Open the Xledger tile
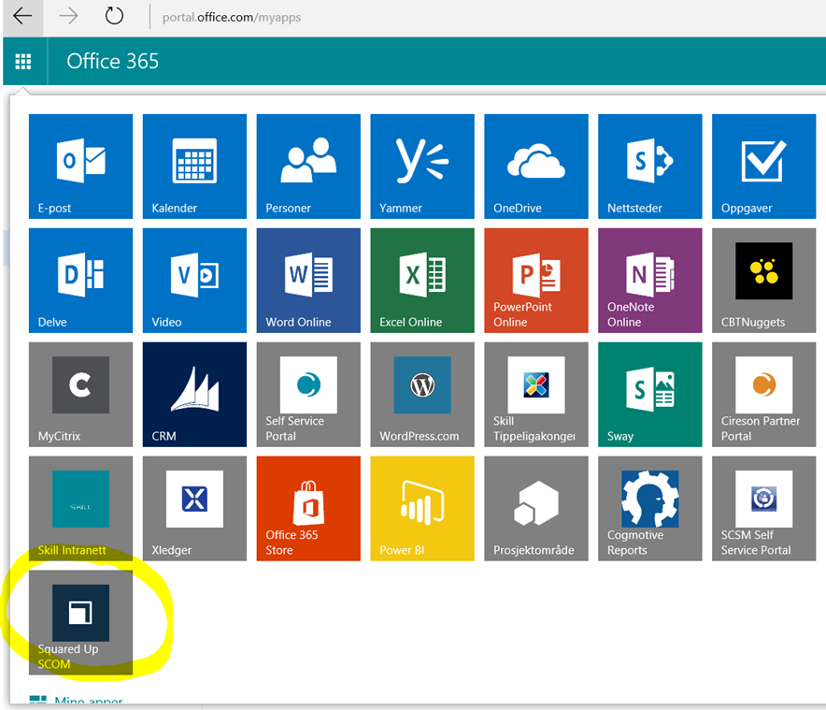826x710 pixels. coord(194,508)
